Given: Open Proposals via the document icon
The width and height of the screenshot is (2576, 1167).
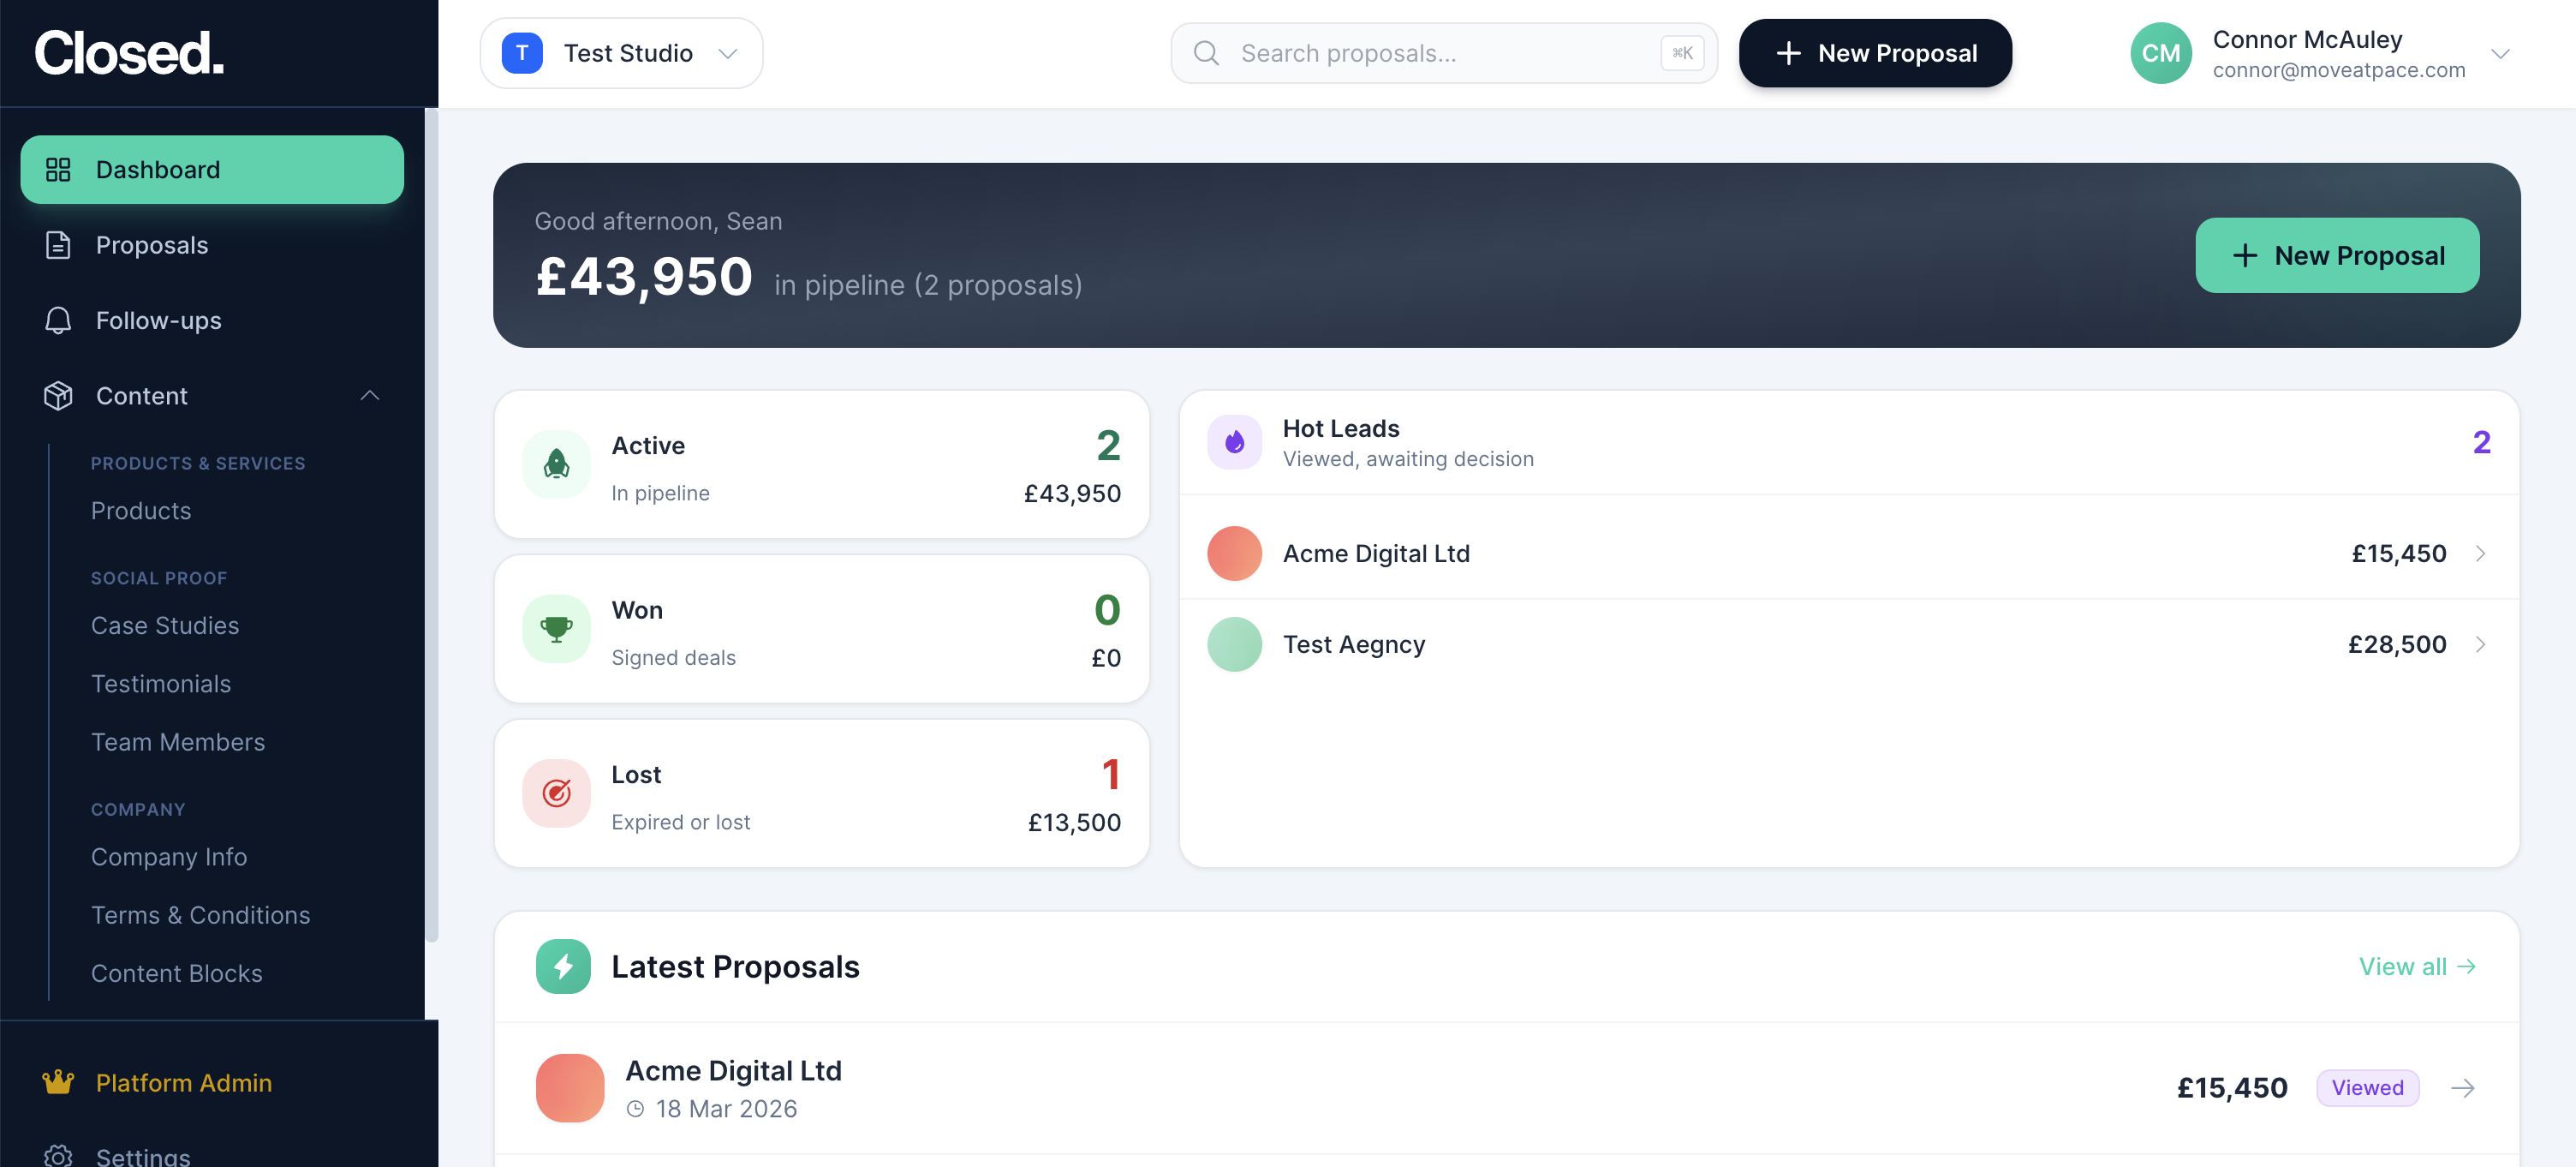Looking at the screenshot, I should tap(58, 244).
